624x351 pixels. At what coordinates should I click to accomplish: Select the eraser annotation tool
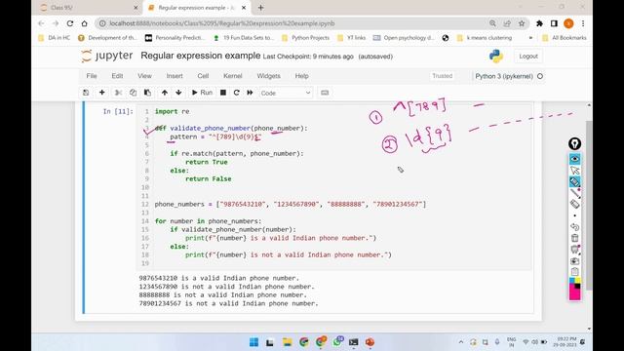pyautogui.click(x=574, y=204)
